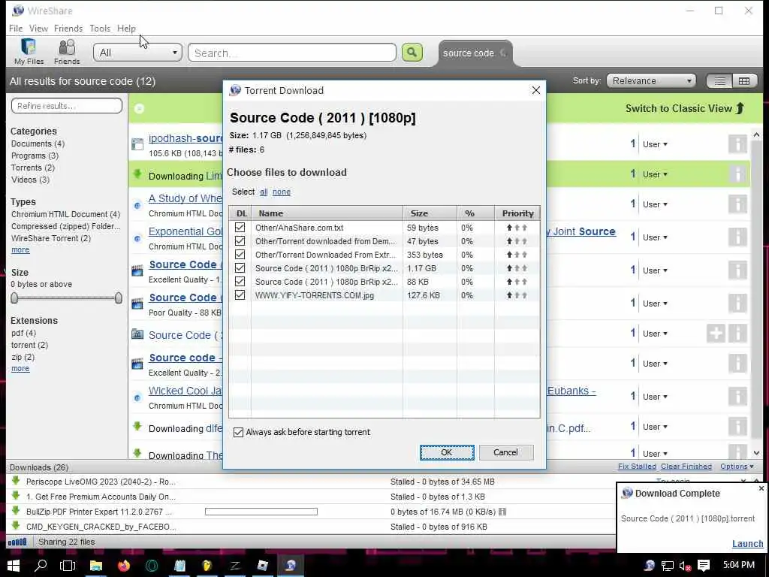
Task: Open the File menu
Action: pos(16,29)
